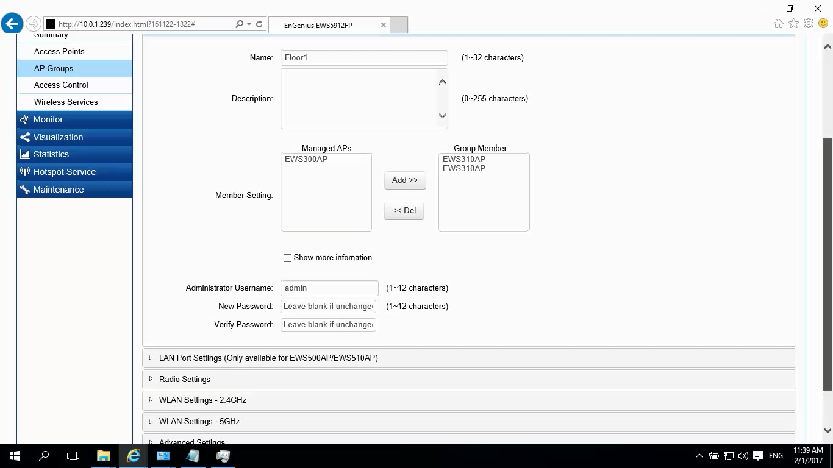This screenshot has height=468, width=833.
Task: Click the page vertical scrollbar thumb
Action: 828,264
